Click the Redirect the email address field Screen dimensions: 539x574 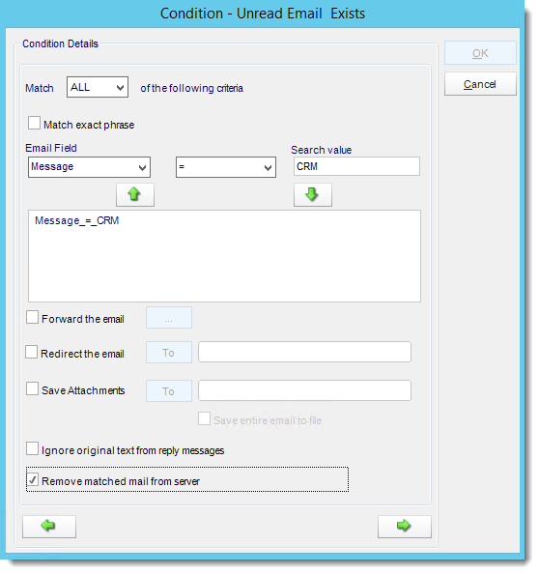point(304,352)
